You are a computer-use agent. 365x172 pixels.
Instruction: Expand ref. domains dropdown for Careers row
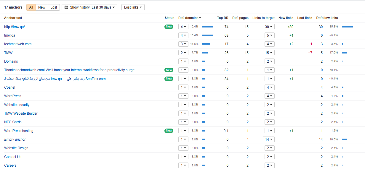click(183, 165)
